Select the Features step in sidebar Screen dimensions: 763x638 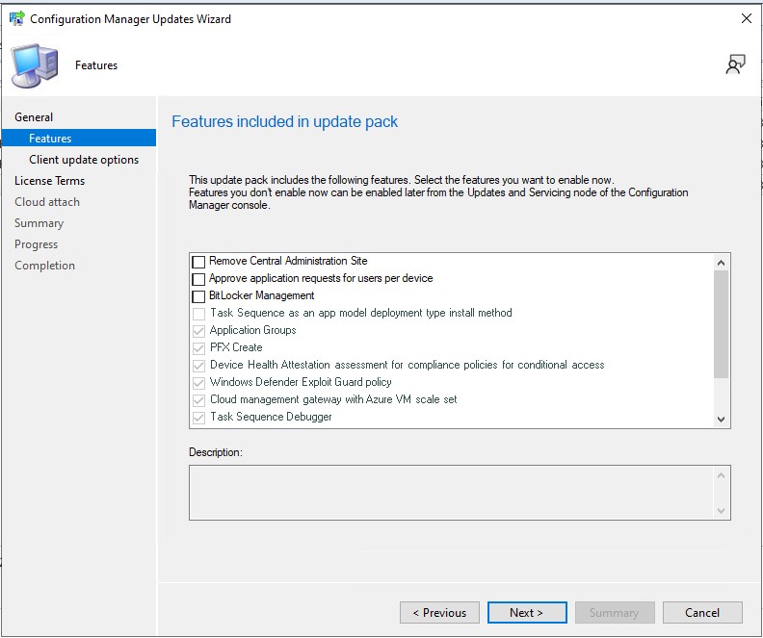pyautogui.click(x=50, y=139)
